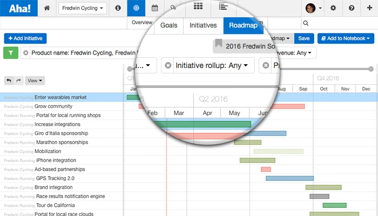378x216 pixels.
Task: Open the home icon in top bar
Action: point(47,8)
